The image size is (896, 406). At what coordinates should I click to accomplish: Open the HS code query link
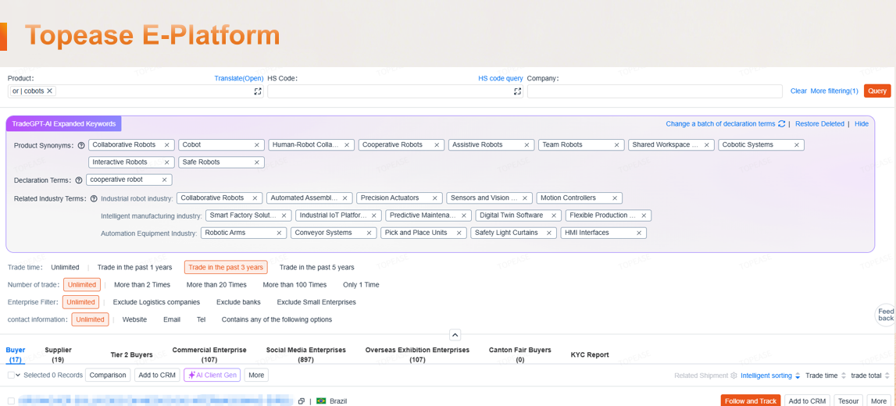[501, 78]
